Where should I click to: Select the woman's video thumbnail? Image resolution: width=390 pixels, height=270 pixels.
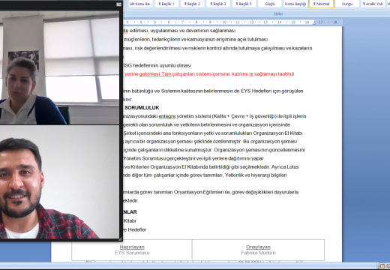tap(59, 67)
